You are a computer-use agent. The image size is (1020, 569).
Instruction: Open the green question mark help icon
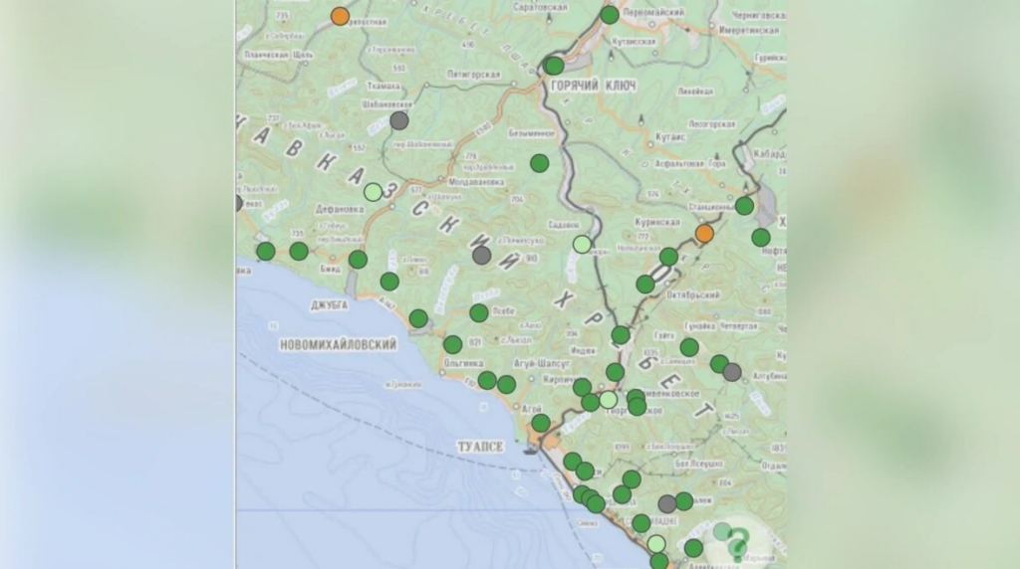tap(737, 544)
